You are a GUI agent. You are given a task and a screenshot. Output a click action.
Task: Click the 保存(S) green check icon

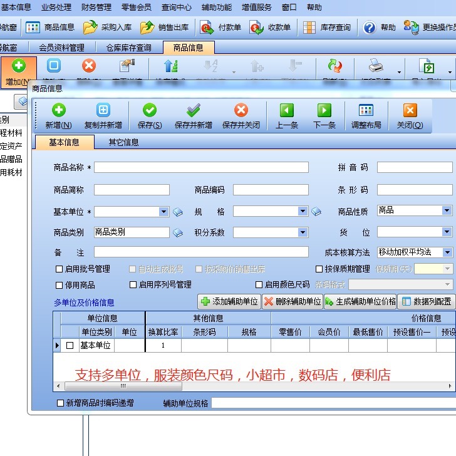[x=150, y=110]
